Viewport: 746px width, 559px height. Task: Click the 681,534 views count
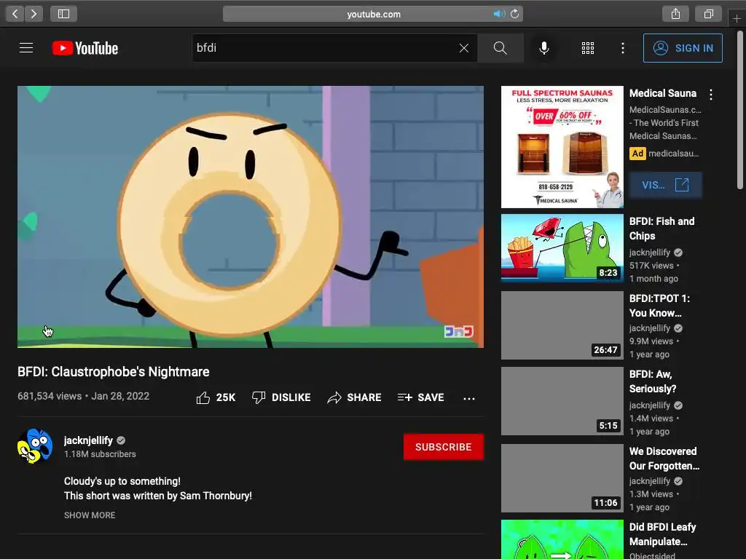click(50, 396)
